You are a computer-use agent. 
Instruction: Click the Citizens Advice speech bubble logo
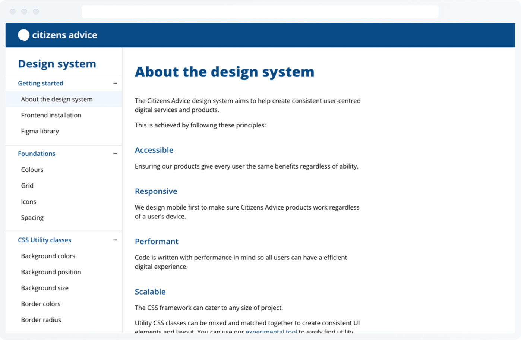click(23, 35)
